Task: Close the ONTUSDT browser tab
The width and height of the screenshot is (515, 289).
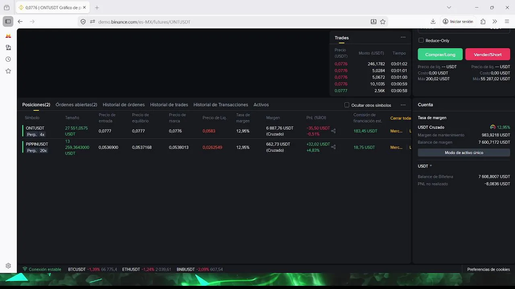Action: pyautogui.click(x=84, y=7)
